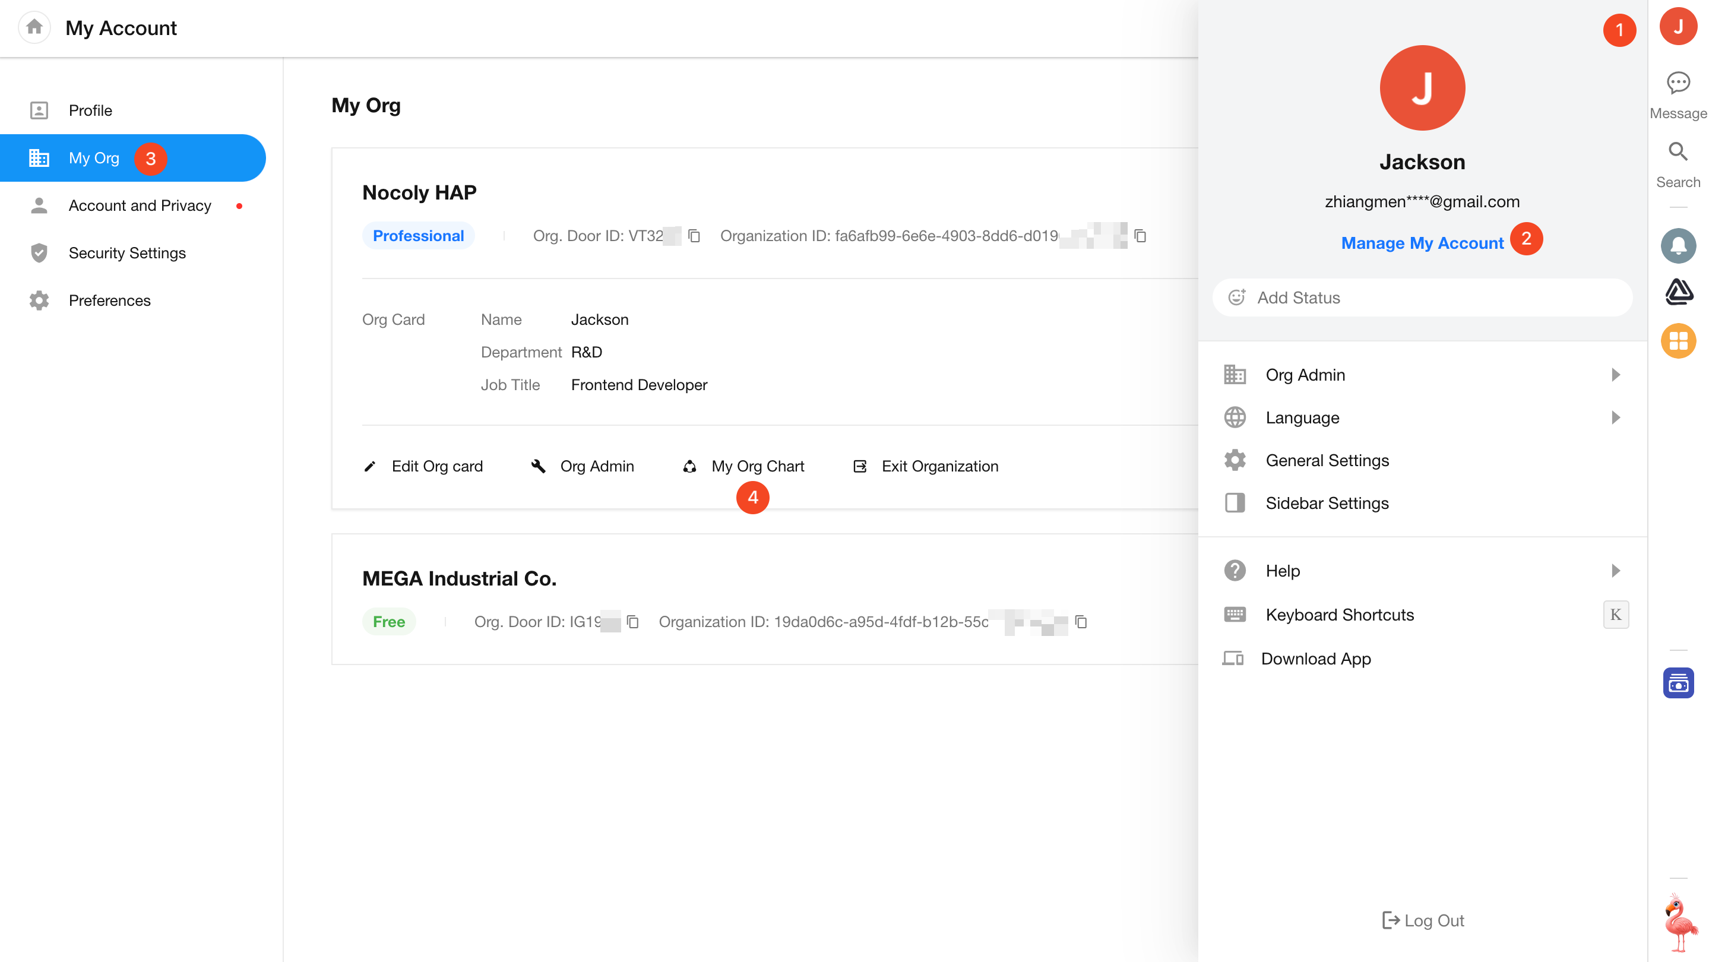
Task: Open Sidebar Settings from profile menu
Action: click(x=1327, y=503)
